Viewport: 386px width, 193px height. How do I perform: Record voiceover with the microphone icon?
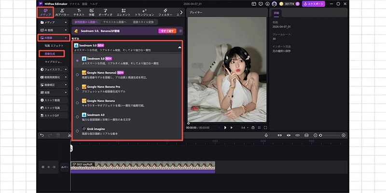pos(266,135)
